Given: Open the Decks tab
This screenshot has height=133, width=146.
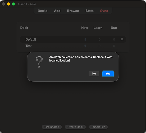Looking at the screenshot, I should 43,11.
